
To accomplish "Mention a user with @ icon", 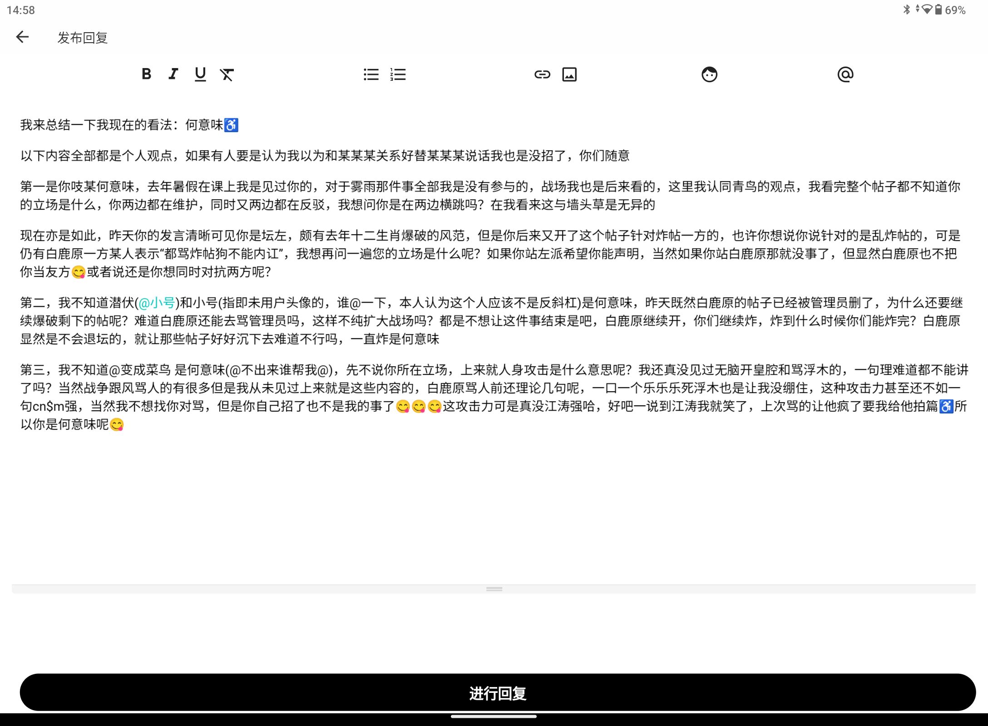I will pyautogui.click(x=845, y=74).
